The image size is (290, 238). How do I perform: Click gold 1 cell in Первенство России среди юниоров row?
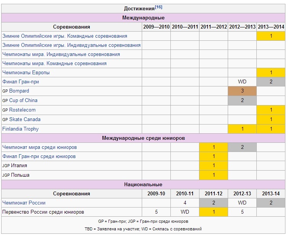coord(214,212)
